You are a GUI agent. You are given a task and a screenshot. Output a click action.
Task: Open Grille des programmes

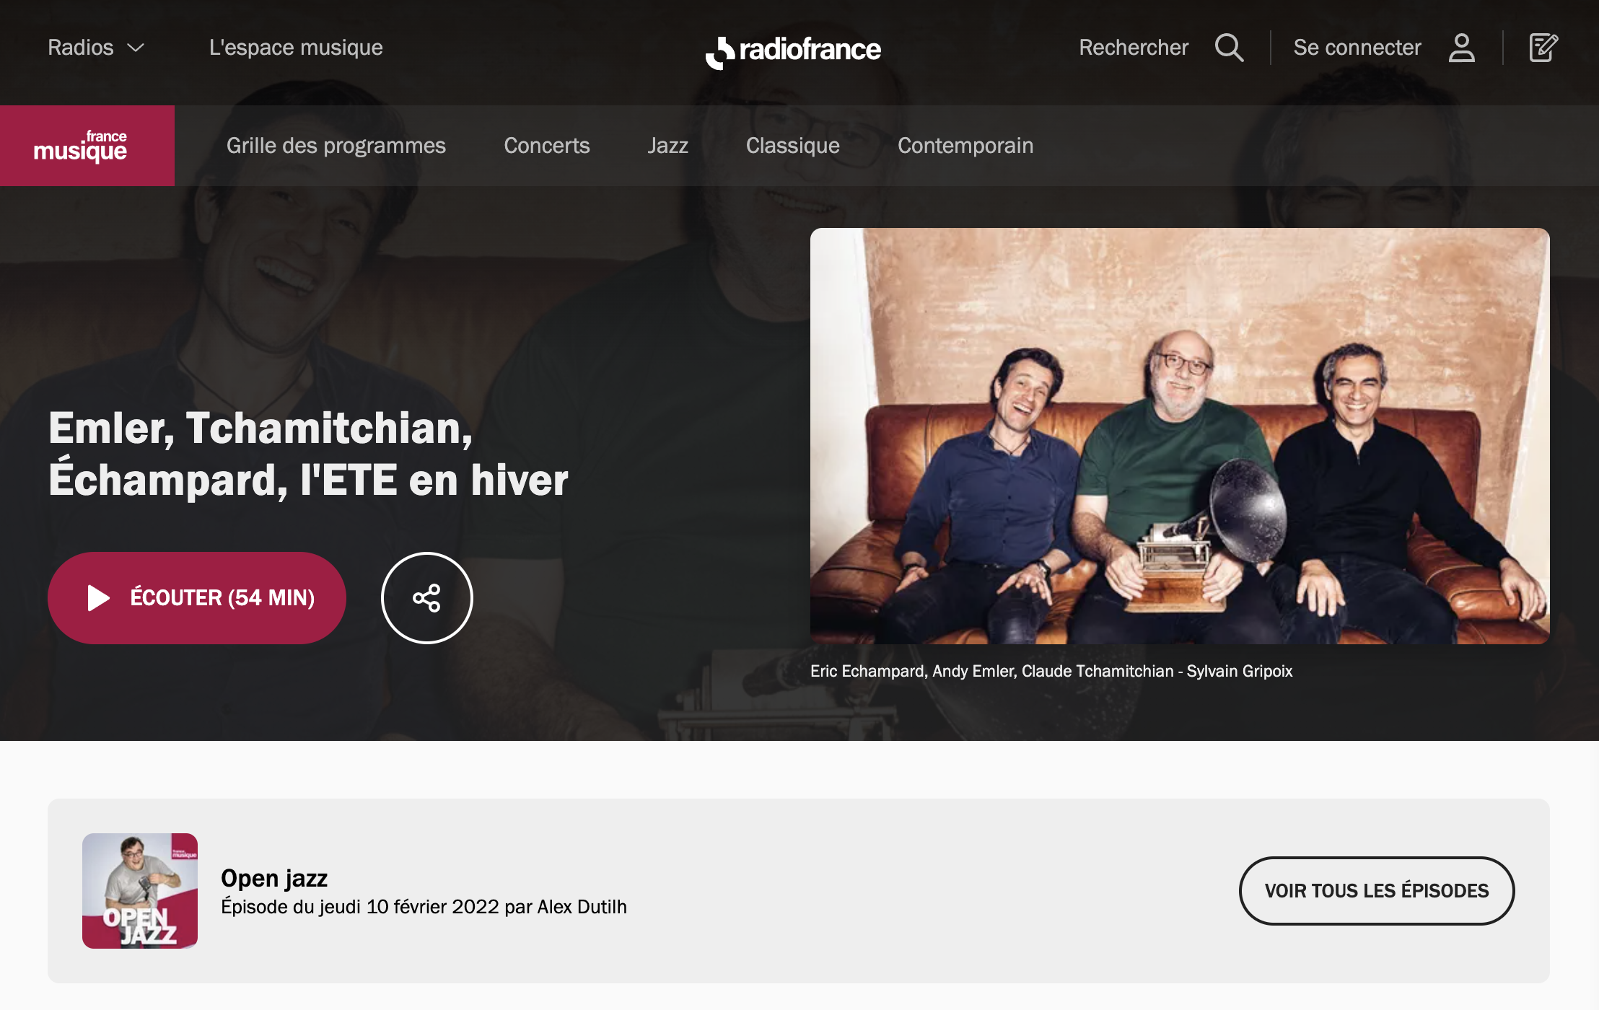point(336,146)
